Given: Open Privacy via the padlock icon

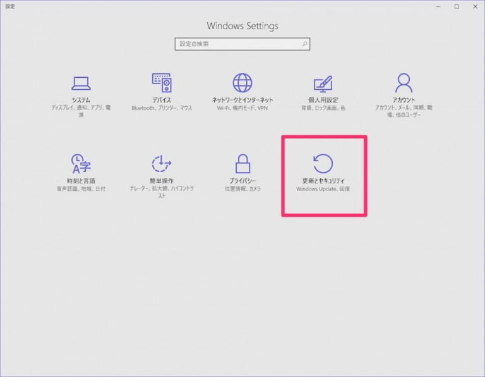Looking at the screenshot, I should coord(242,164).
